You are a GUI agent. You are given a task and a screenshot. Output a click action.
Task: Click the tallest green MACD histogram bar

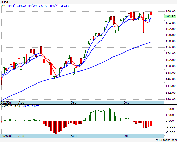pos(109,115)
